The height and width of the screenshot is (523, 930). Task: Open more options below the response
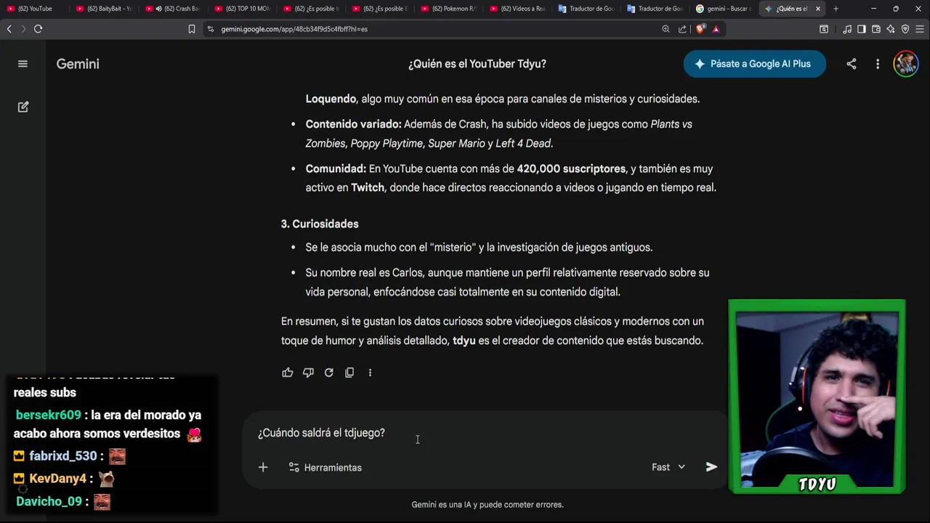(370, 373)
